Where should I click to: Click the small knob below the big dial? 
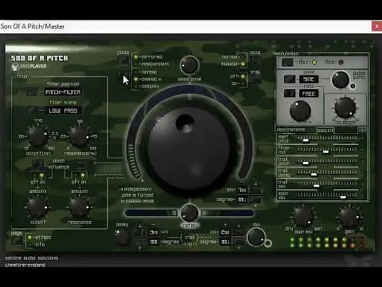pyautogui.click(x=189, y=213)
